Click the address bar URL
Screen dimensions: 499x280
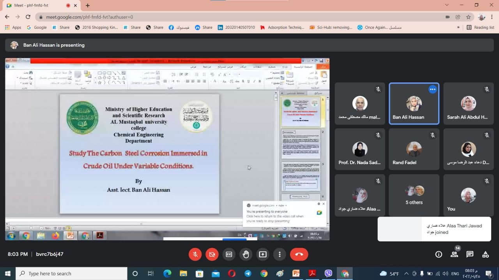click(x=90, y=17)
